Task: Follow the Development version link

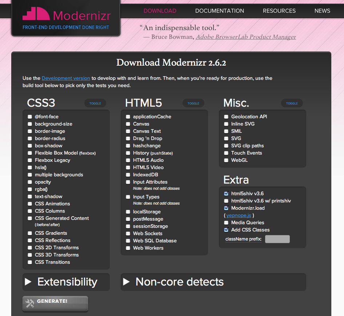Action: coord(66,78)
